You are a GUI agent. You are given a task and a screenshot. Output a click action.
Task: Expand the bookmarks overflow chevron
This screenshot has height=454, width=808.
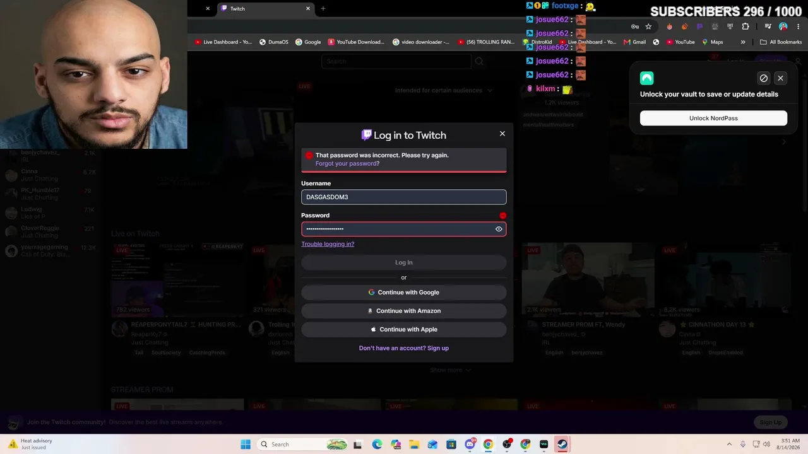click(743, 42)
